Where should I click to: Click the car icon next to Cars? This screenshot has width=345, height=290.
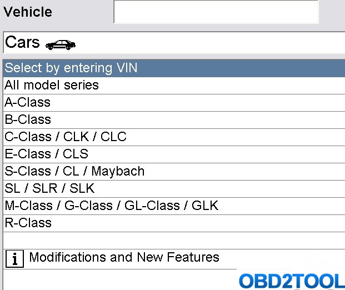click(x=61, y=44)
